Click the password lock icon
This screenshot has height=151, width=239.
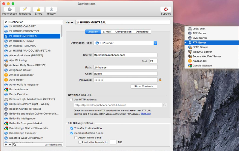[x=160, y=80]
